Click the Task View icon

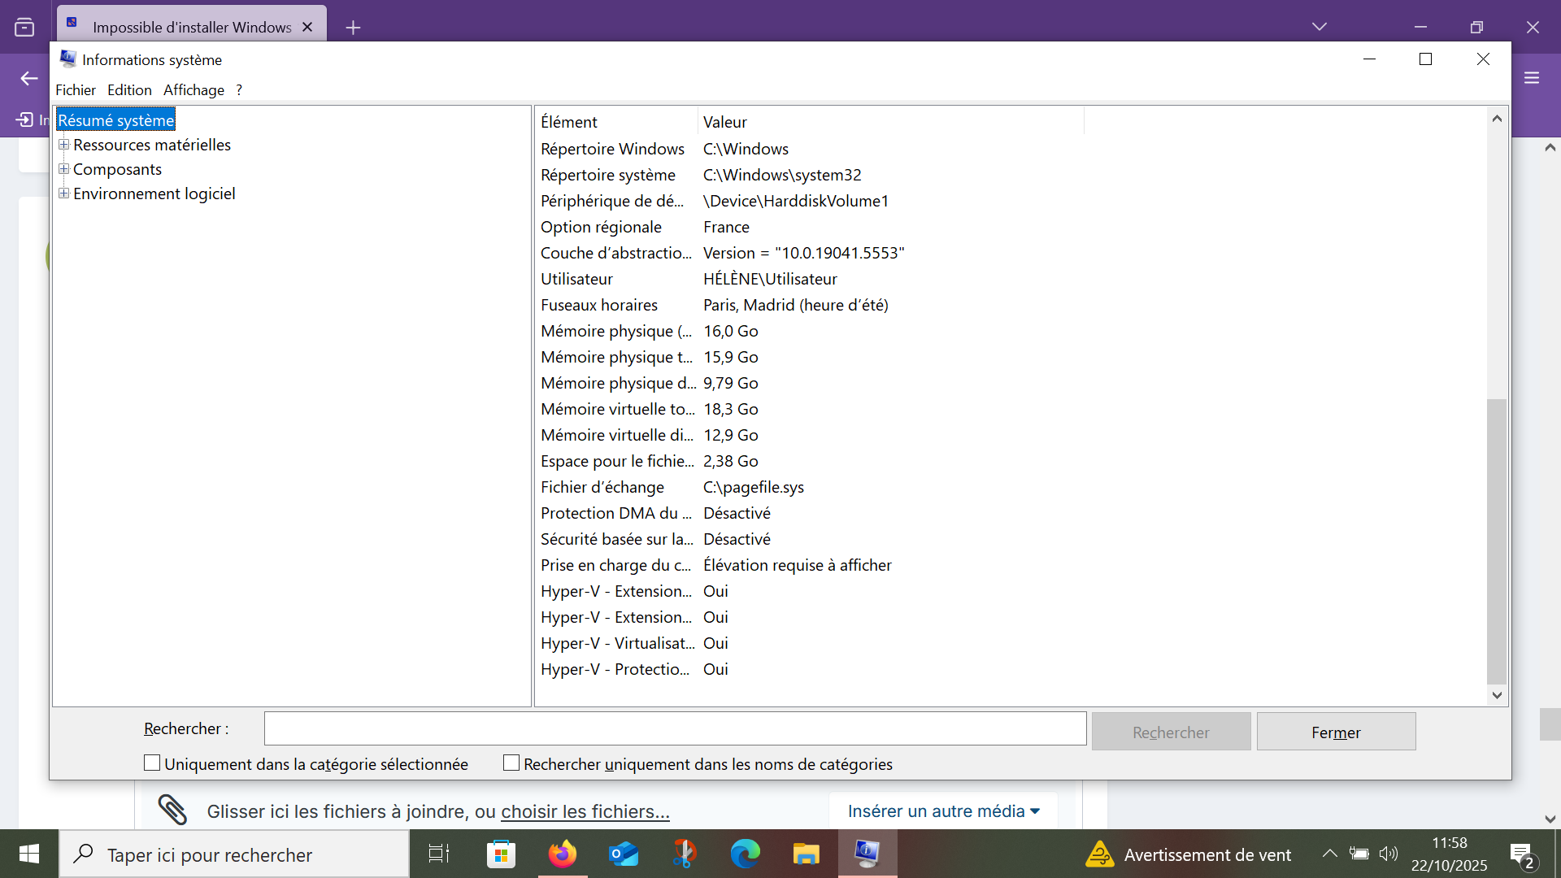pos(439,854)
